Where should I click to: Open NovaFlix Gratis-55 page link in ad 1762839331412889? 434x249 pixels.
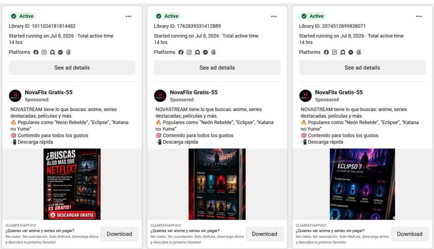tap(194, 92)
